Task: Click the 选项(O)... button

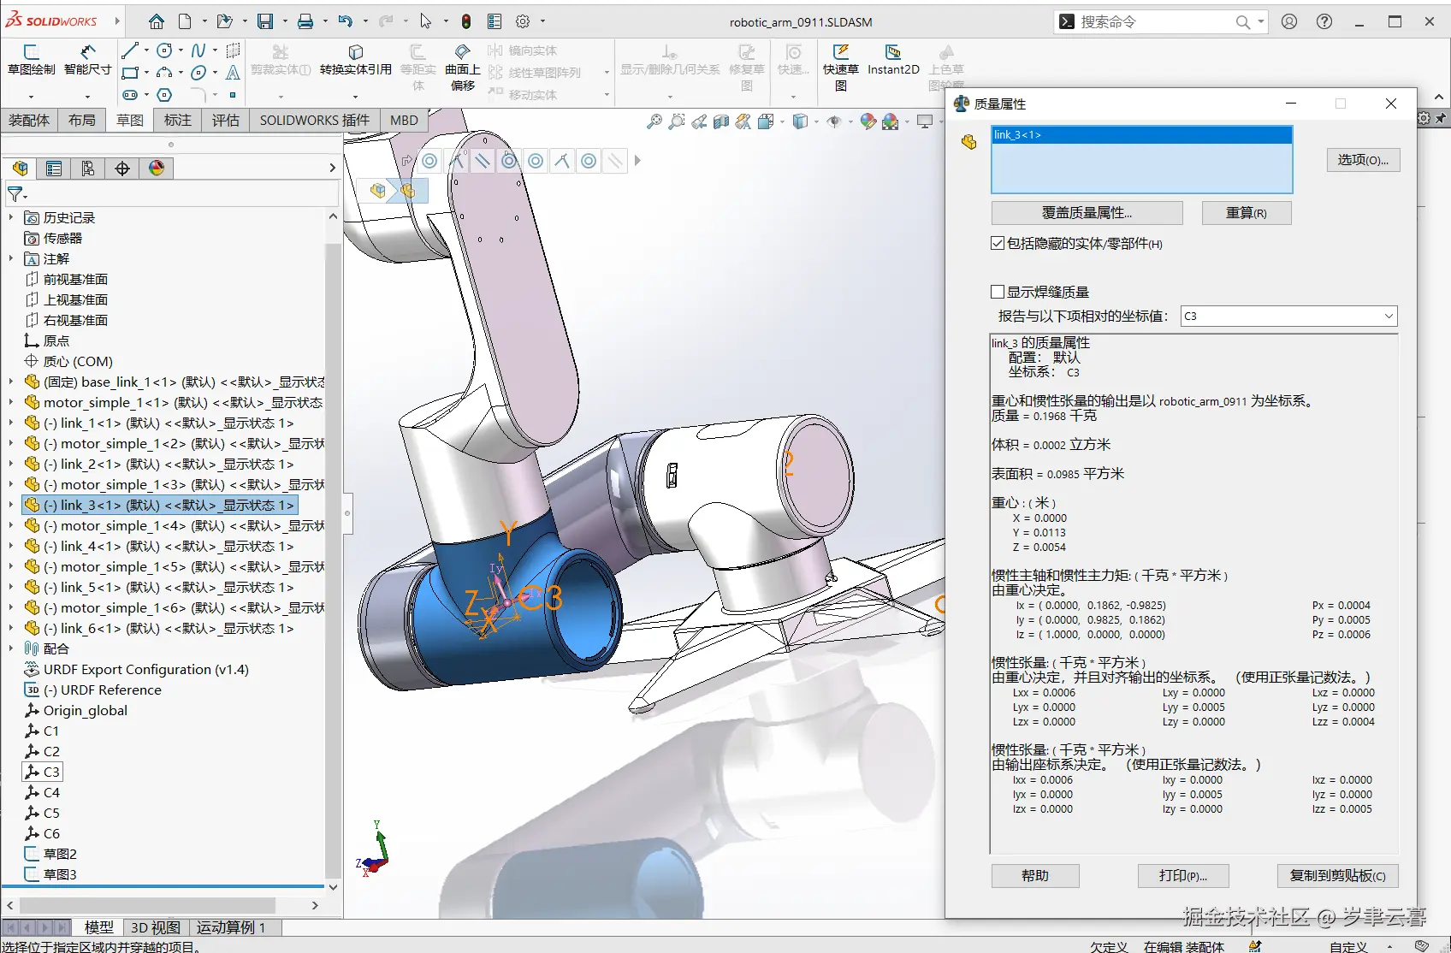Action: 1363,160
